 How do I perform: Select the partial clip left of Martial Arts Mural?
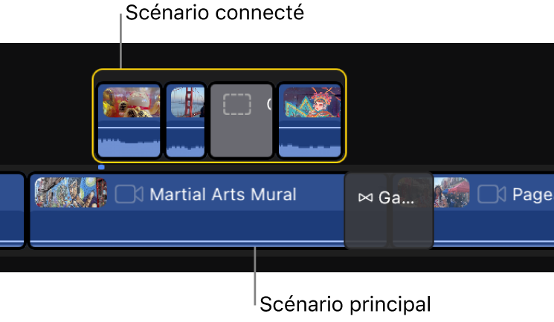pos(12,210)
